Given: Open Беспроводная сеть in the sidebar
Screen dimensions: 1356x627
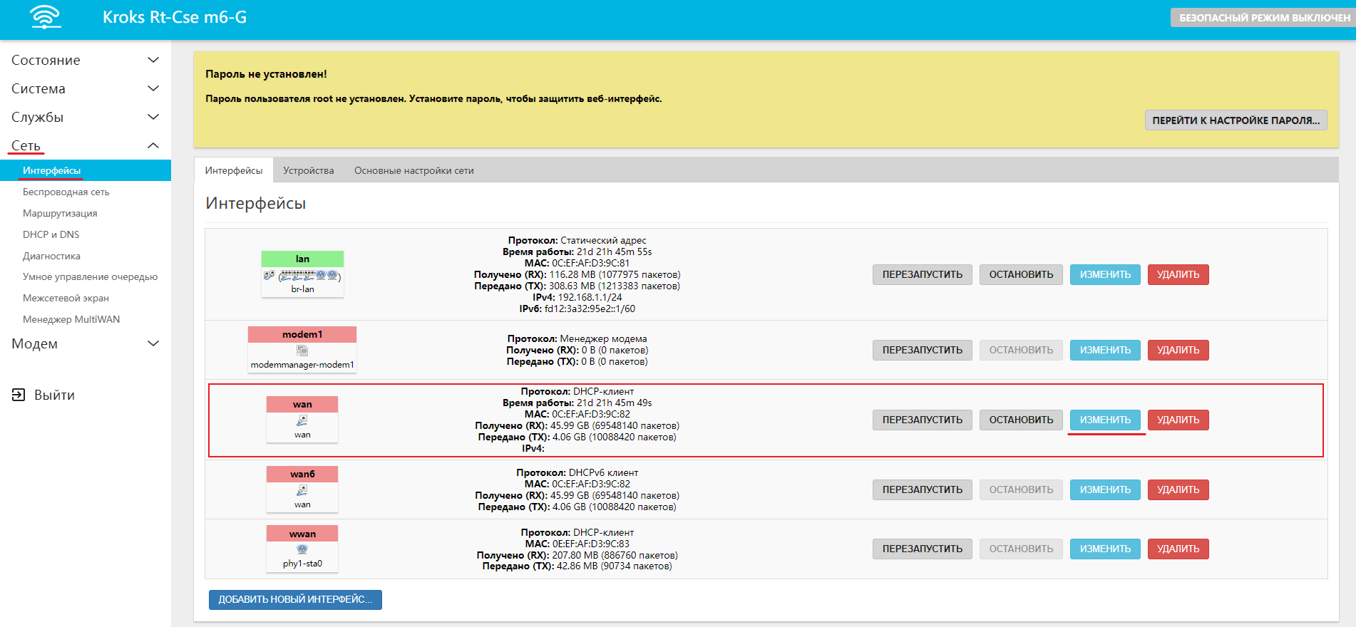Looking at the screenshot, I should click(x=66, y=192).
